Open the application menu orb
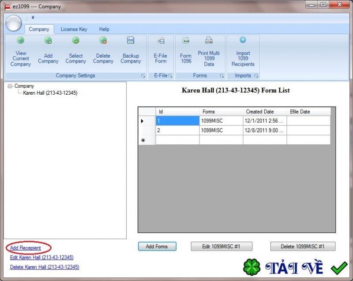This screenshot has width=353, height=281. (x=13, y=22)
